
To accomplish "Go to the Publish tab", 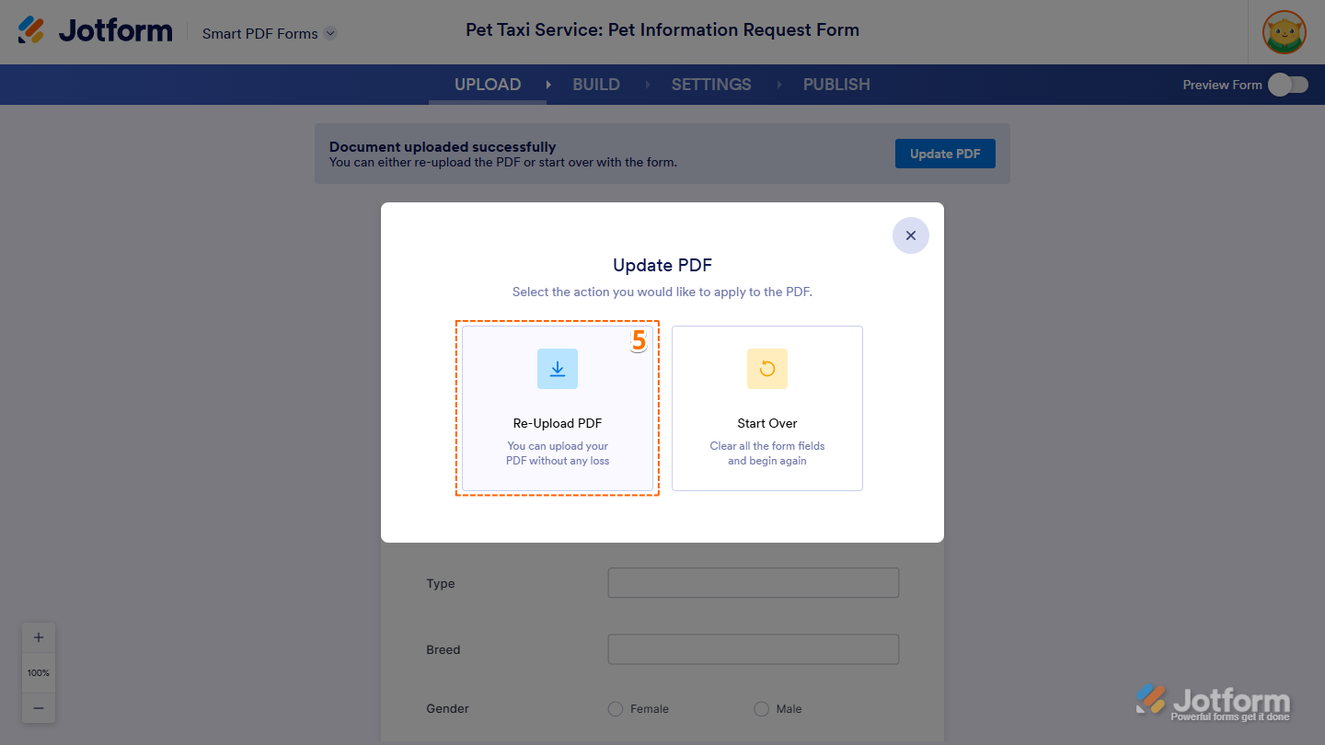I will [836, 85].
